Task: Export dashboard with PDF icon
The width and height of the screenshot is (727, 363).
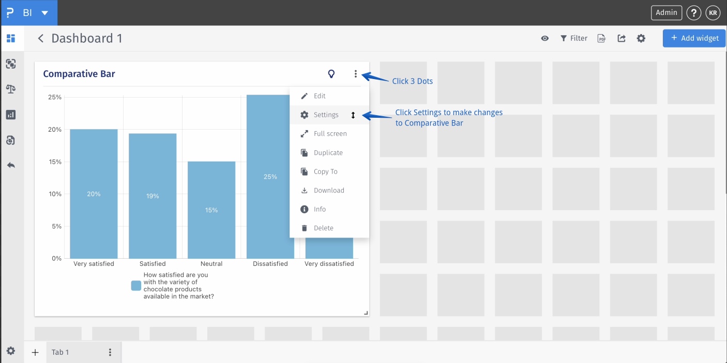Action: coord(601,38)
